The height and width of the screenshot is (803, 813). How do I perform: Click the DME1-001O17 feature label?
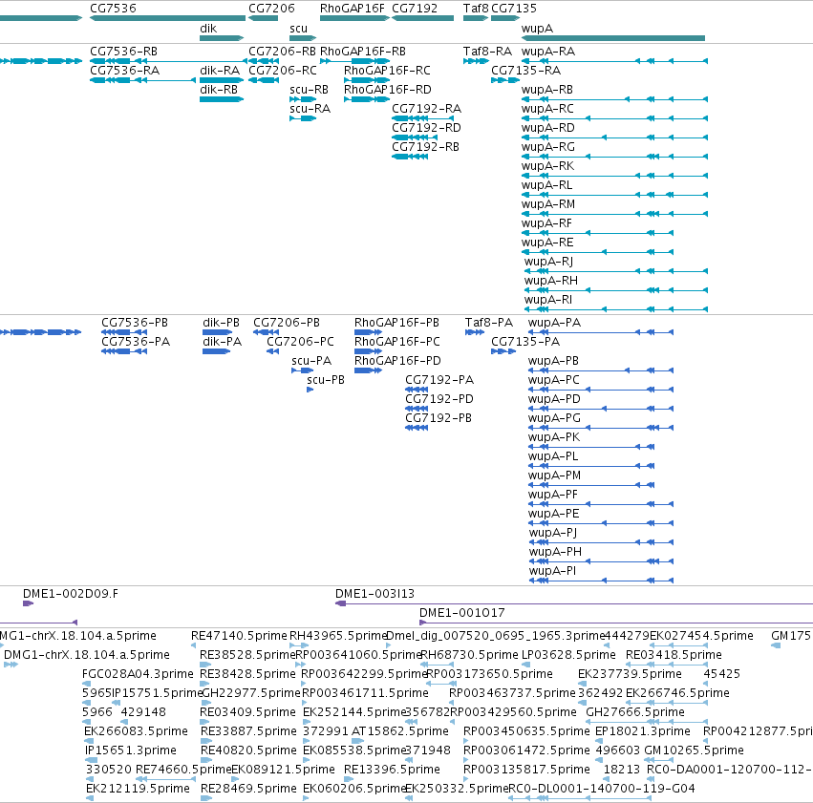pyautogui.click(x=461, y=613)
